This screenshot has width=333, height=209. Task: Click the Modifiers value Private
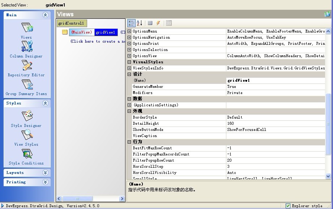(276, 93)
